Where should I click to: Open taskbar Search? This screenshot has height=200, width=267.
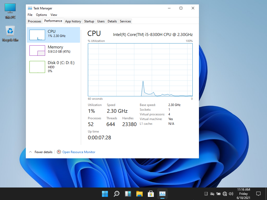[x=117, y=194]
